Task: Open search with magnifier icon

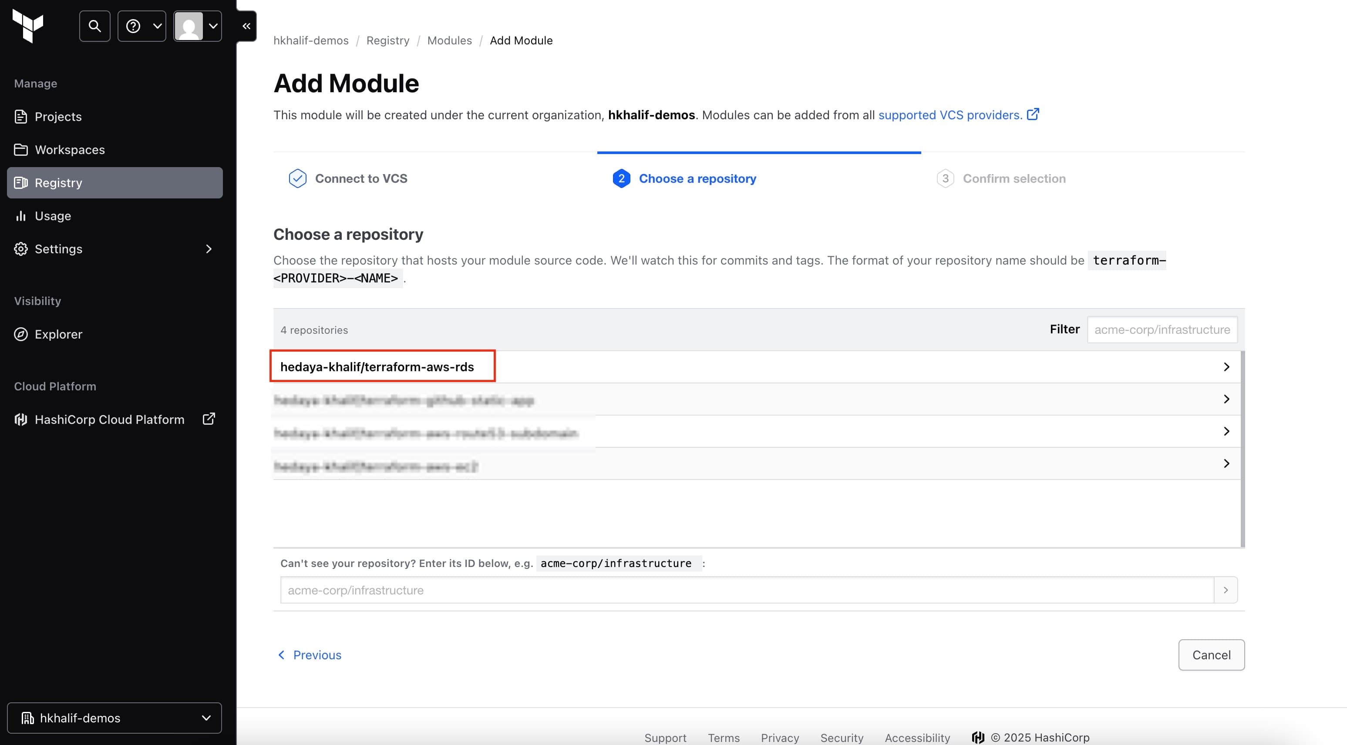Action: [x=94, y=26]
